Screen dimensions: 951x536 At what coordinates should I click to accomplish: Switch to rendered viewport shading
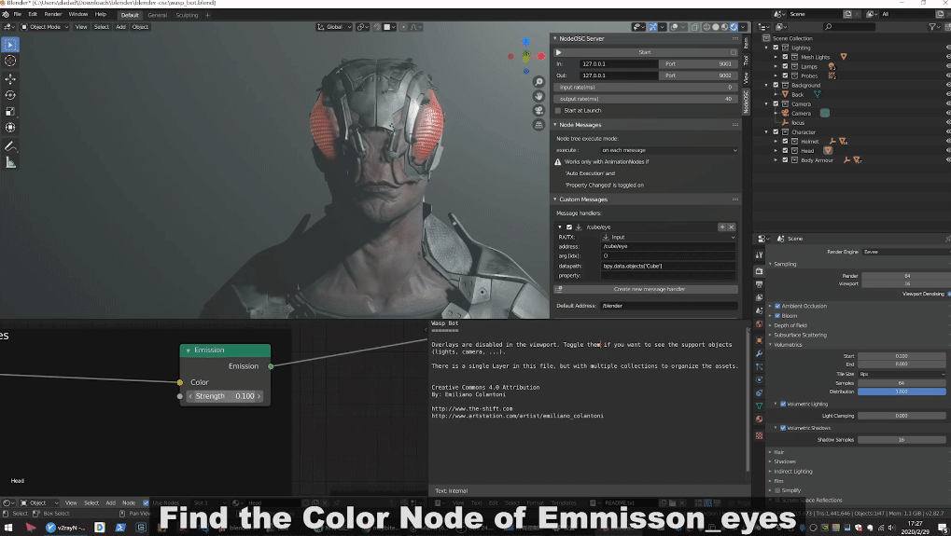(734, 27)
